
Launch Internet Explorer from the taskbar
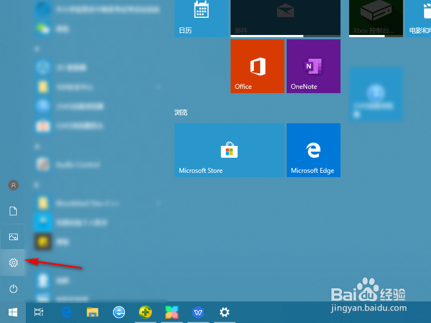tap(119, 312)
